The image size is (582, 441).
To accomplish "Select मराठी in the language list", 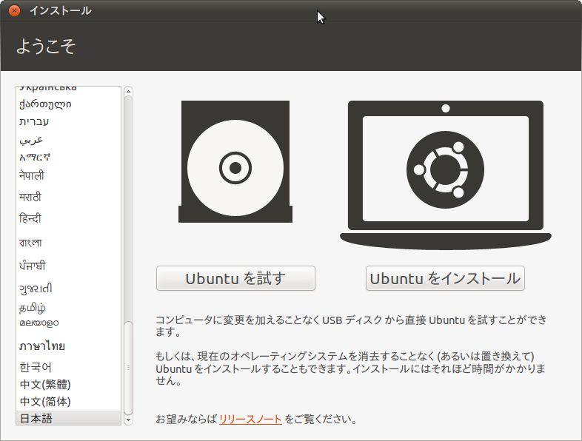I will click(x=68, y=197).
